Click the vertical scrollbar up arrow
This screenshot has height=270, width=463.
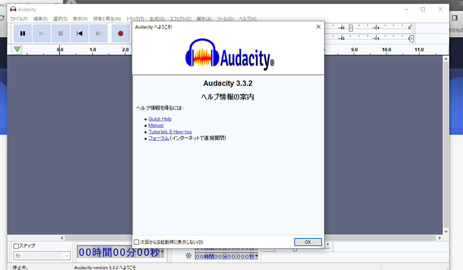tap(446, 59)
